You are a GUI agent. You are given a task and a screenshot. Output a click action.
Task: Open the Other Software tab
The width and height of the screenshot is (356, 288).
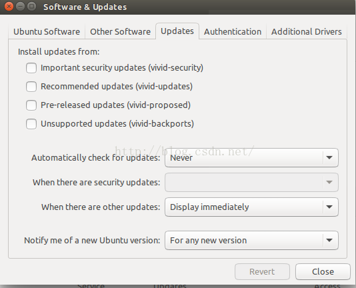point(120,31)
